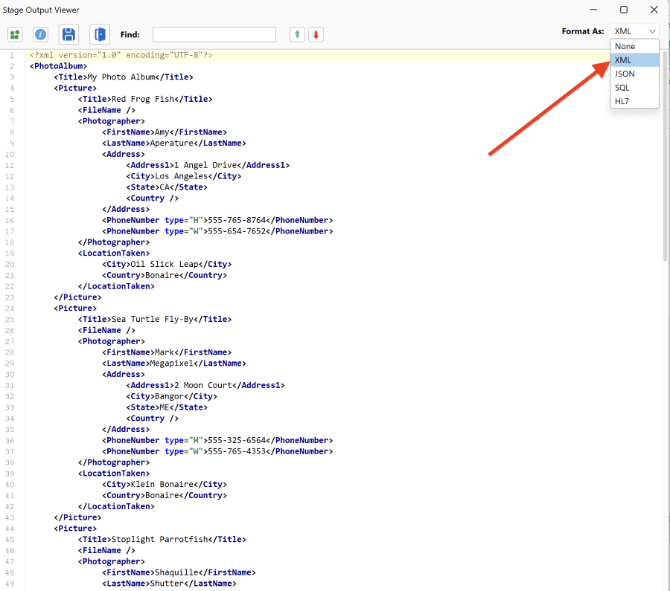Click the FirstName 'Amy' line
Screen dimensions: 670x591
tap(165, 132)
